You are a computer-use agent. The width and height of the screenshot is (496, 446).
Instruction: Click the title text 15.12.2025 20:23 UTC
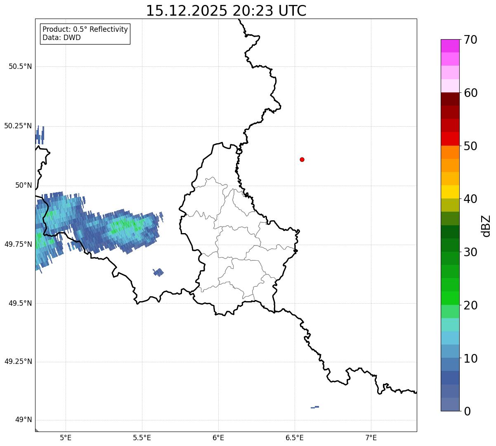226,11
